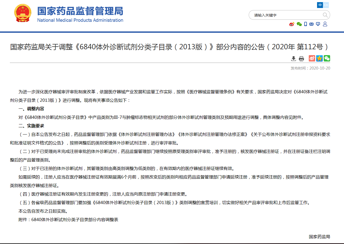The image size is (344, 244).
Task: Click the search magnifier icon
Action: [325, 15]
